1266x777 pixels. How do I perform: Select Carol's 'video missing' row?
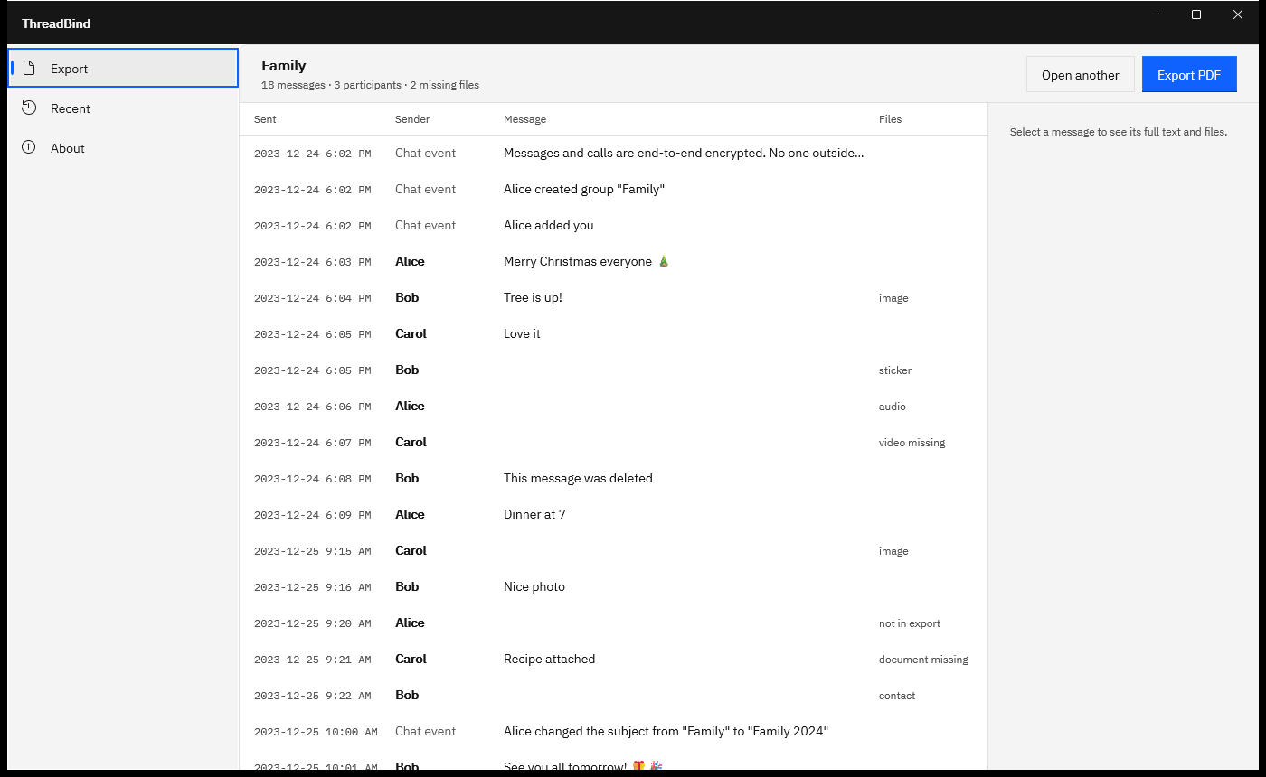[613, 443]
